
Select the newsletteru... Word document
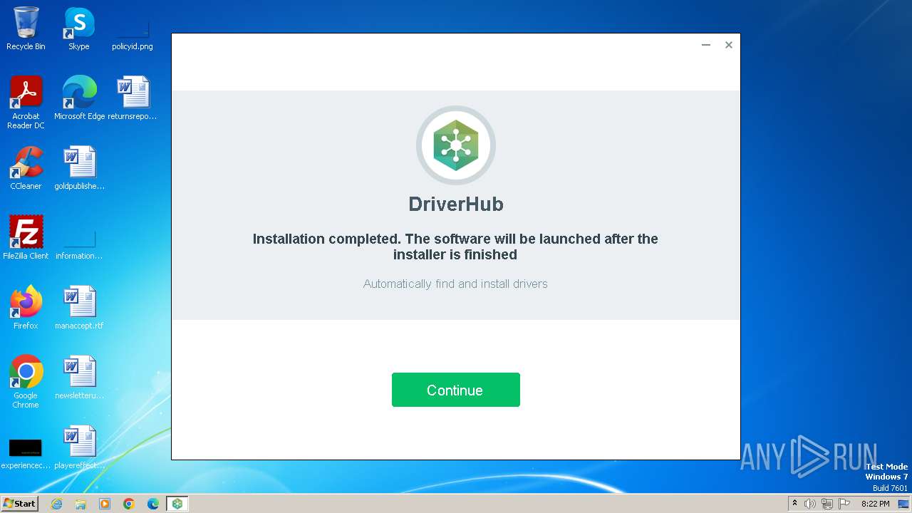click(x=79, y=378)
